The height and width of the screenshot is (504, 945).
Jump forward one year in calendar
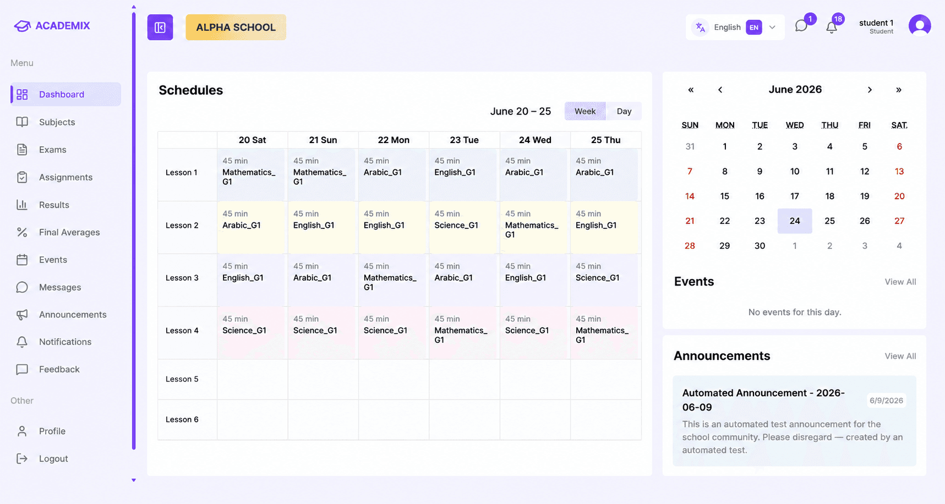(x=899, y=90)
